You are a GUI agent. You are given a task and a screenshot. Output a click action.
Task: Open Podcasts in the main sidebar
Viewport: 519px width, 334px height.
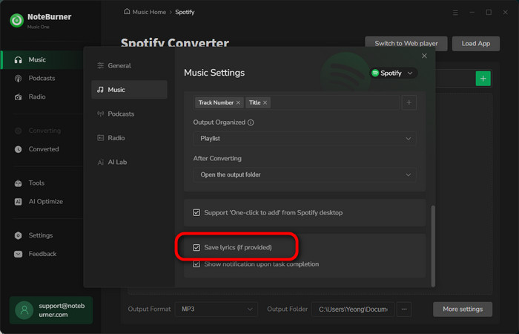[x=42, y=78]
